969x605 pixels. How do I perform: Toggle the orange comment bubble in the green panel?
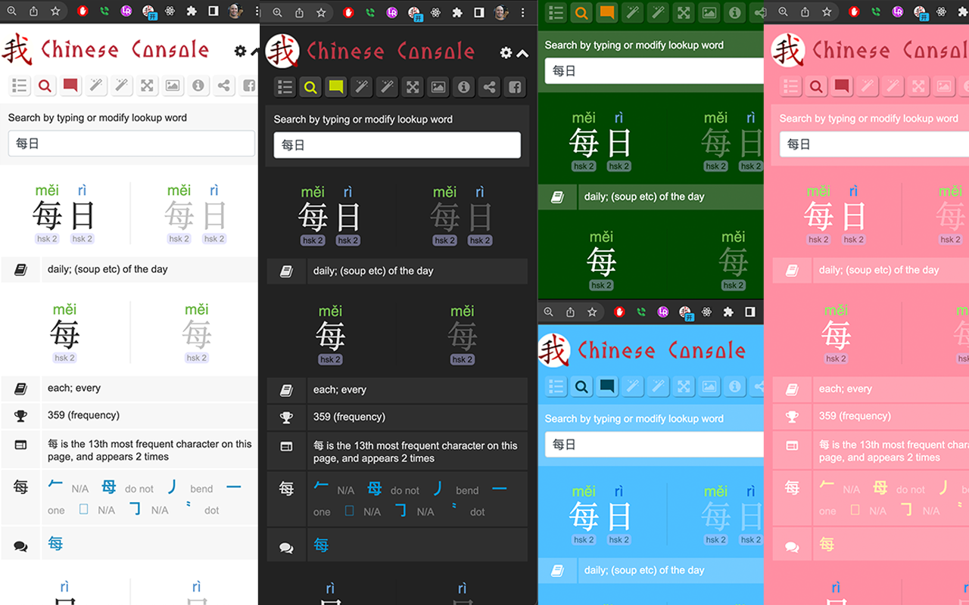(607, 13)
